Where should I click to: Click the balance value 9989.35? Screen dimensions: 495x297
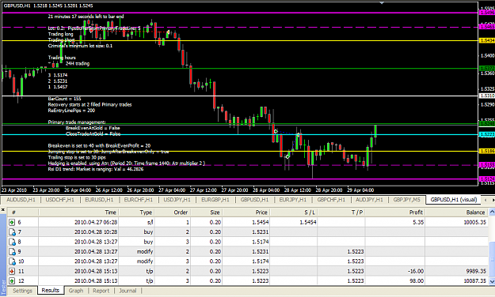[476, 271]
